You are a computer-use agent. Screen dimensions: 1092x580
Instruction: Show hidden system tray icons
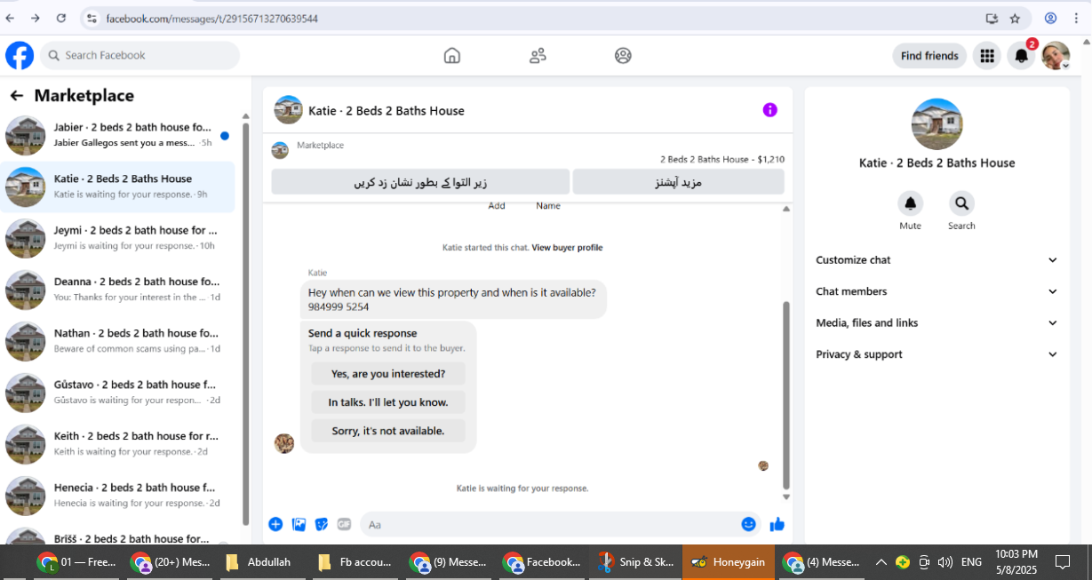(881, 562)
